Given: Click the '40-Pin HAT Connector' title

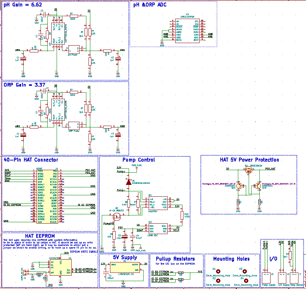Looking at the screenshot, I should tap(31, 160).
